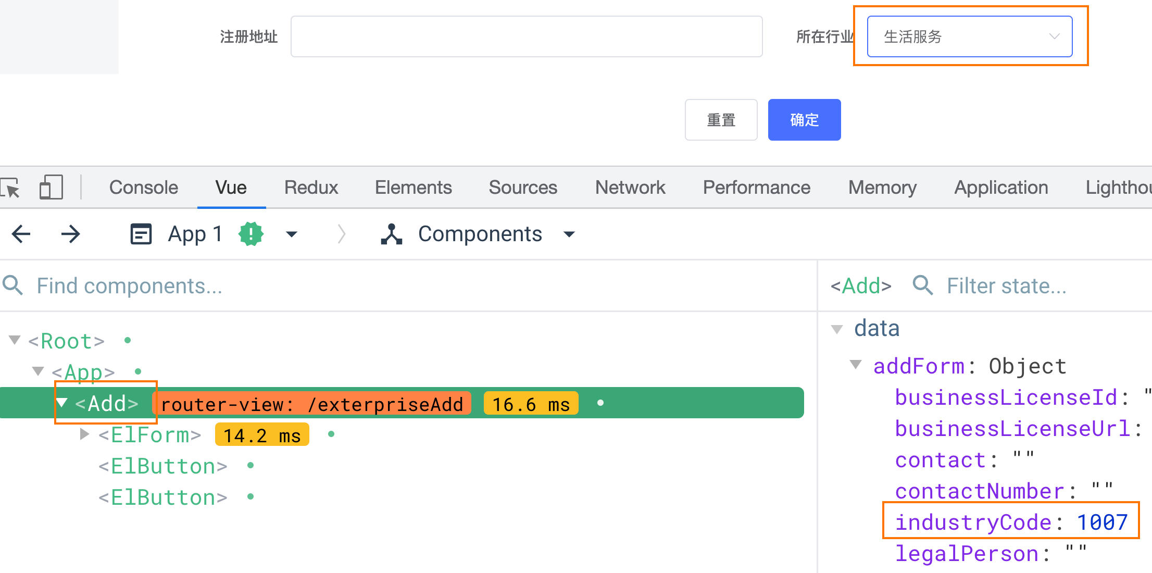Activate the inspect element picker icon
The height and width of the screenshot is (573, 1152).
10,188
